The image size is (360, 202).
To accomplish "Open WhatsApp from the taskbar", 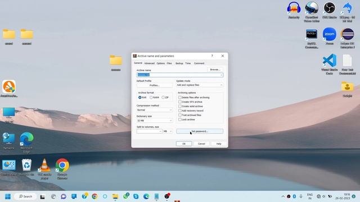I will click(x=126, y=196).
